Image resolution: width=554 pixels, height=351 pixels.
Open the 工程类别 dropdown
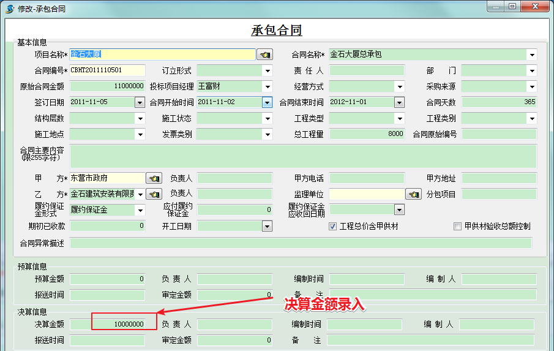click(532, 118)
